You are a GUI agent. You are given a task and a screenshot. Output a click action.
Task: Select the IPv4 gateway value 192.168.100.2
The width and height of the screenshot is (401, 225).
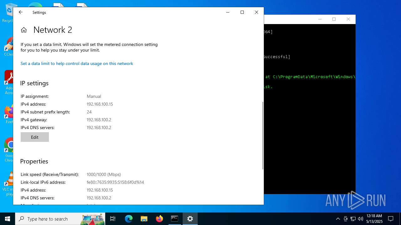[x=99, y=120]
